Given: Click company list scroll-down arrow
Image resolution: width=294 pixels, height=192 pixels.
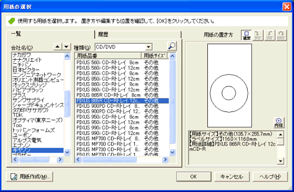Looking at the screenshot, I should pos(67,152).
